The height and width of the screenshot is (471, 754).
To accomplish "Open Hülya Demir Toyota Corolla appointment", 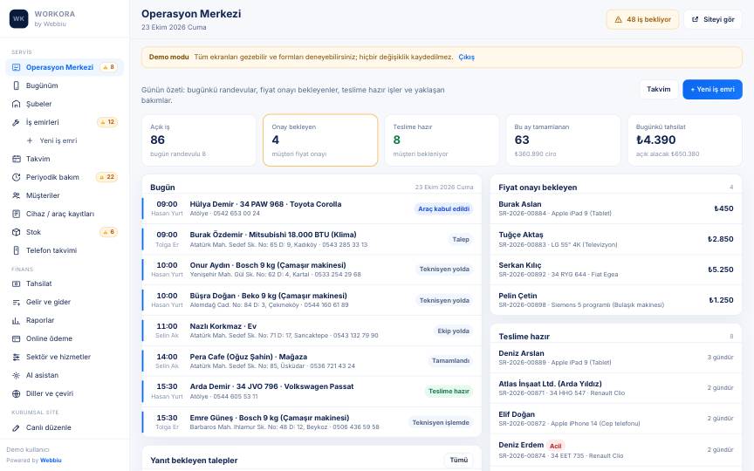I will [312, 208].
